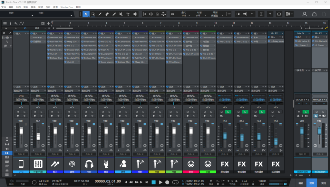Open the Mix FX dropdown on channel 17
330x187 pixels.
click(276, 33)
